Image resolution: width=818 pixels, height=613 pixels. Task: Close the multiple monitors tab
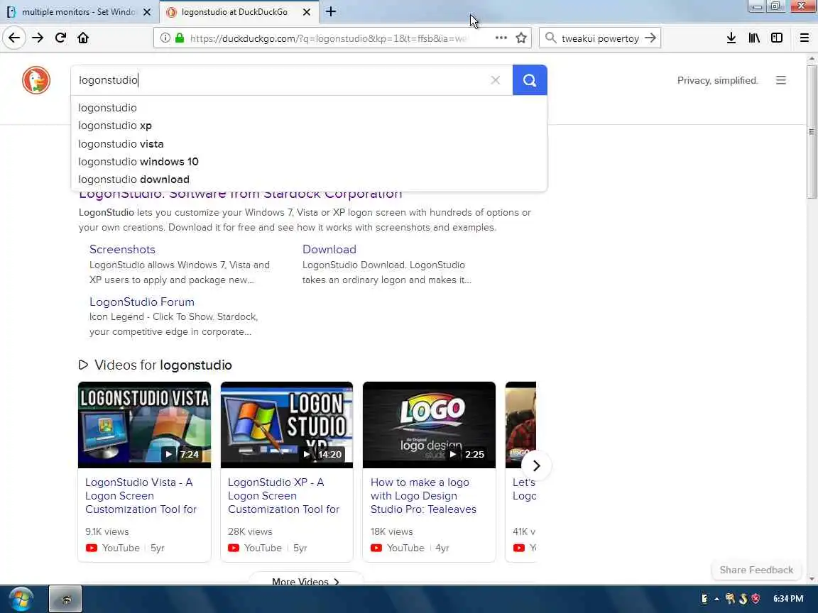pyautogui.click(x=147, y=12)
